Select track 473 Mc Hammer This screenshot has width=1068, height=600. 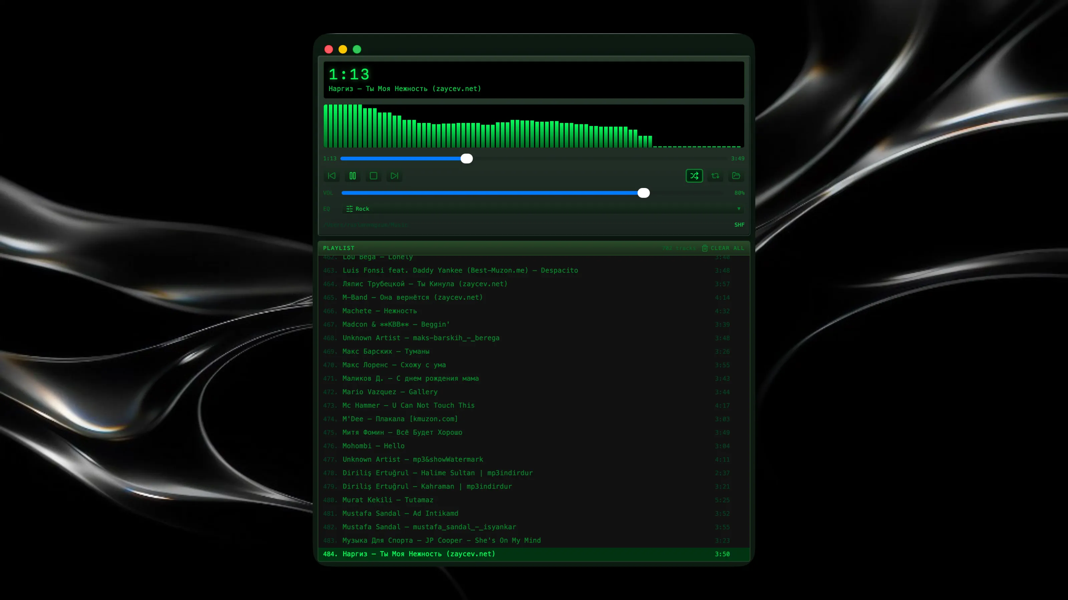(x=534, y=405)
